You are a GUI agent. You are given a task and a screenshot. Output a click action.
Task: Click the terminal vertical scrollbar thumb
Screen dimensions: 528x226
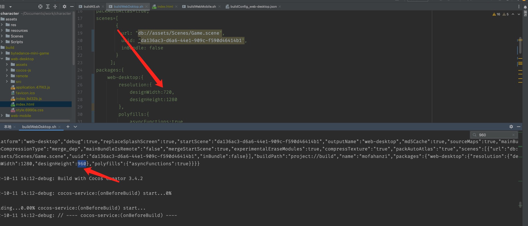(520, 204)
